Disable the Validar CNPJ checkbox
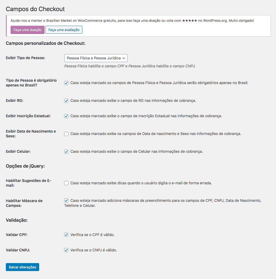This screenshot has width=276, height=279. (x=66, y=250)
